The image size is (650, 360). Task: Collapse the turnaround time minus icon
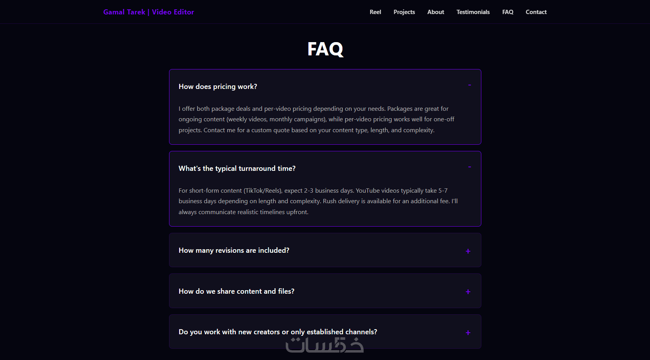pyautogui.click(x=469, y=167)
